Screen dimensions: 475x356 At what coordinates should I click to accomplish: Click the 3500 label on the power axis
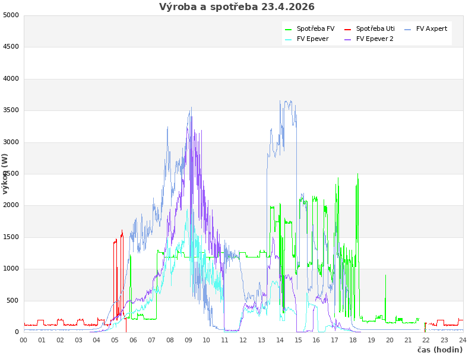click(x=11, y=110)
